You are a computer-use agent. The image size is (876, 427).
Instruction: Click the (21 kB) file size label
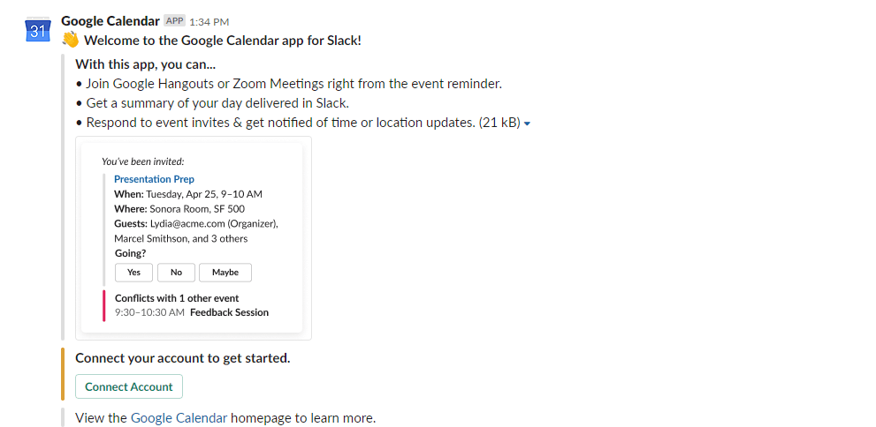coord(499,123)
